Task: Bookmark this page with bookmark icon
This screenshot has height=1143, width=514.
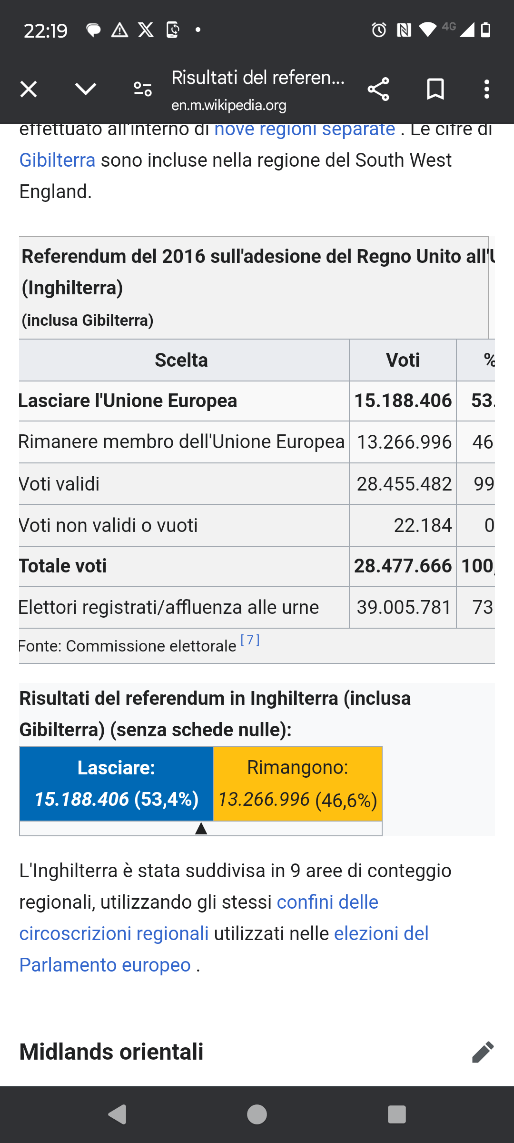Action: click(435, 89)
